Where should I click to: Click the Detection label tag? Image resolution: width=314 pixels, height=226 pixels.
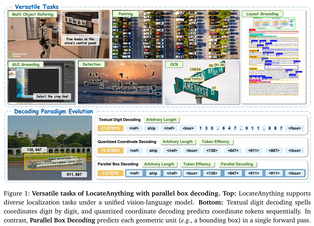point(91,64)
